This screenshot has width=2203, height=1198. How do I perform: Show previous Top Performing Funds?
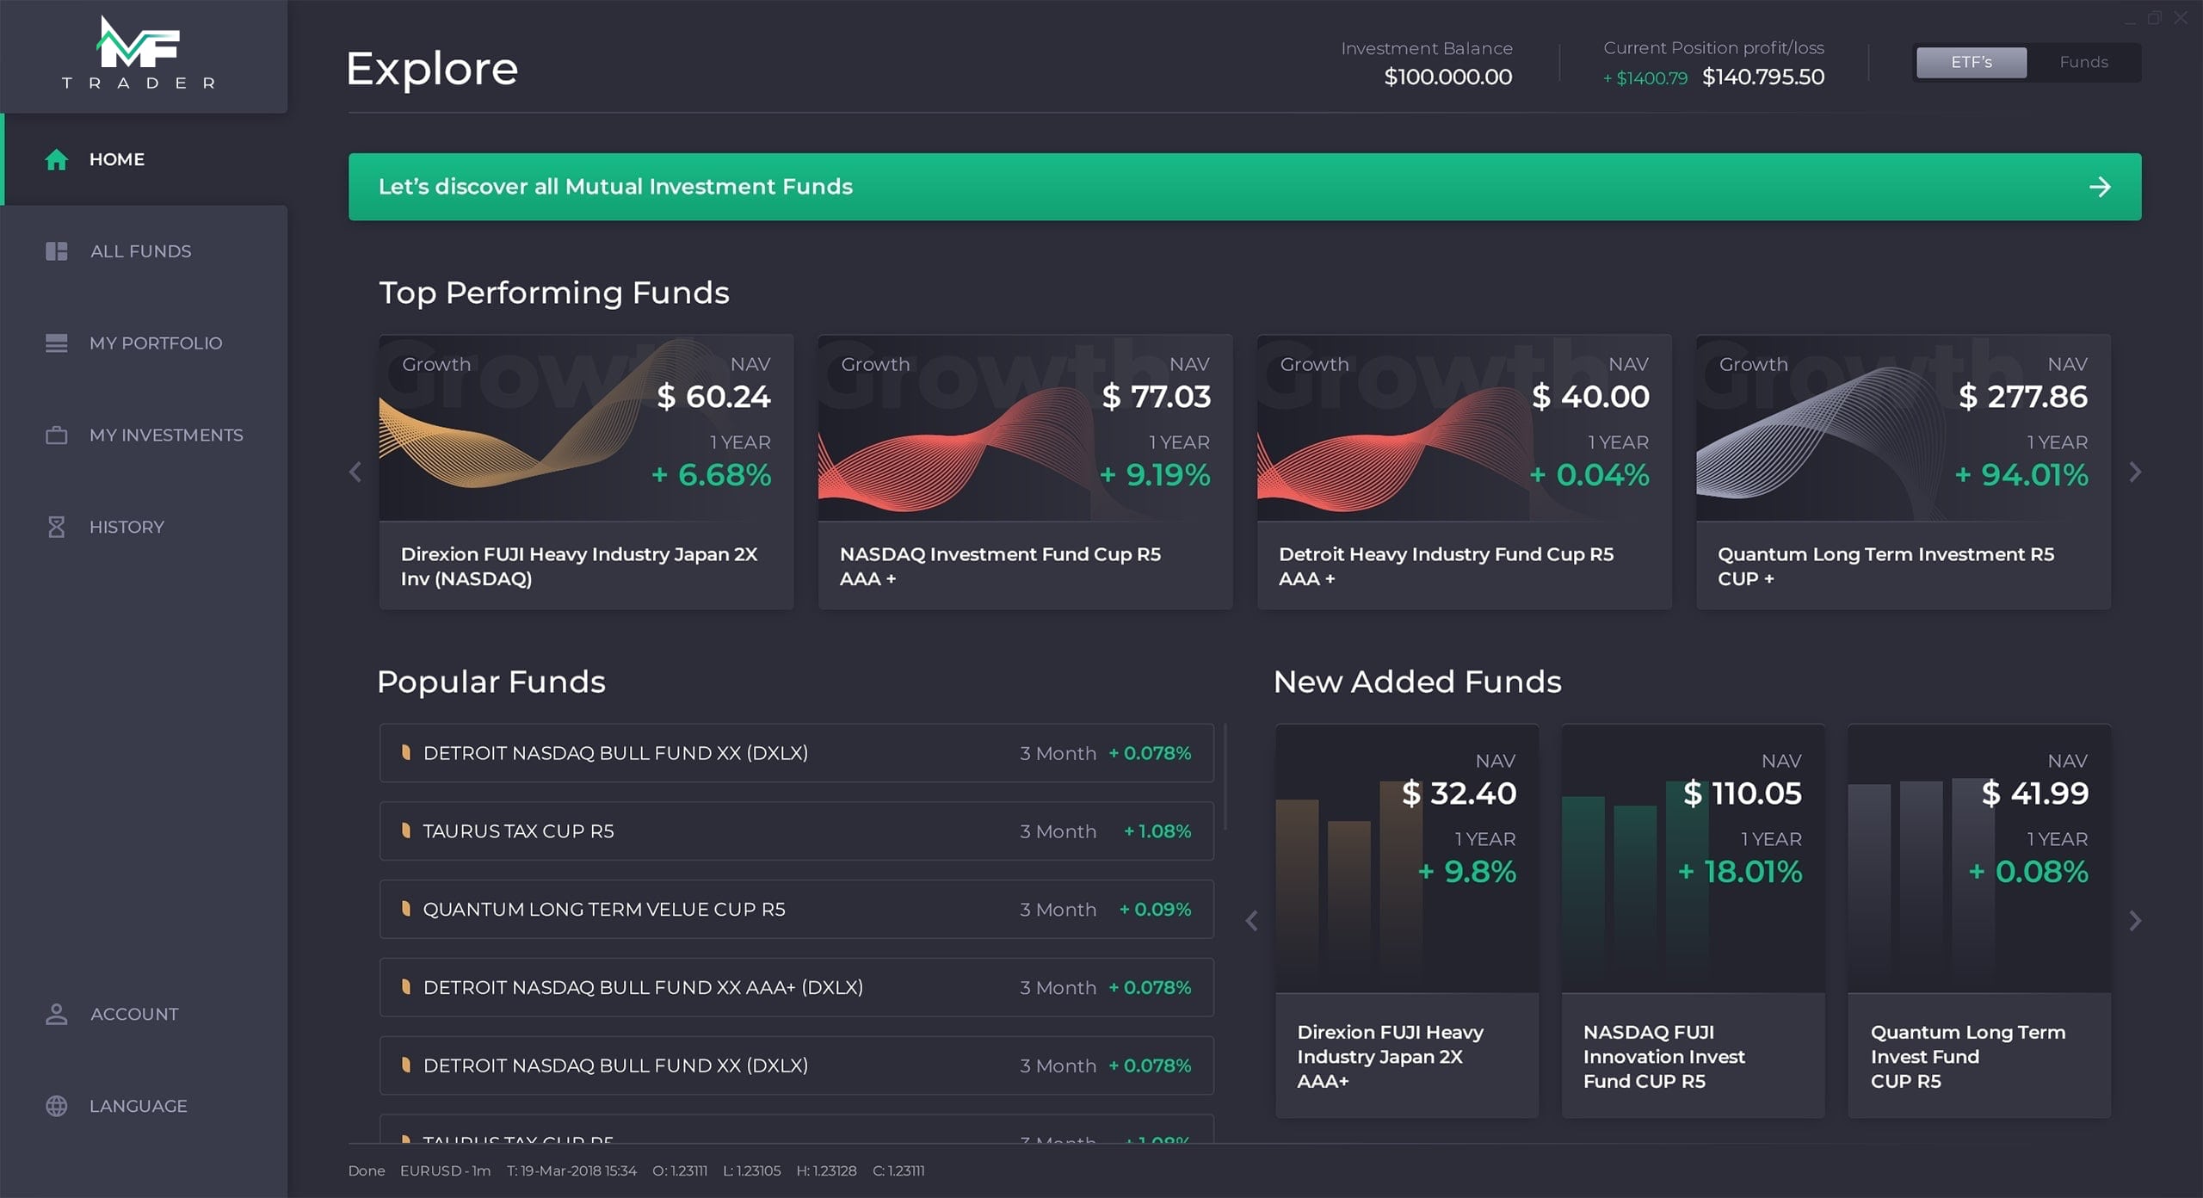(355, 472)
